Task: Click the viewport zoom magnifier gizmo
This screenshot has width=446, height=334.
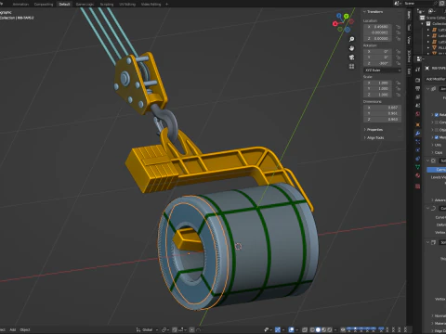Action: coord(351,39)
